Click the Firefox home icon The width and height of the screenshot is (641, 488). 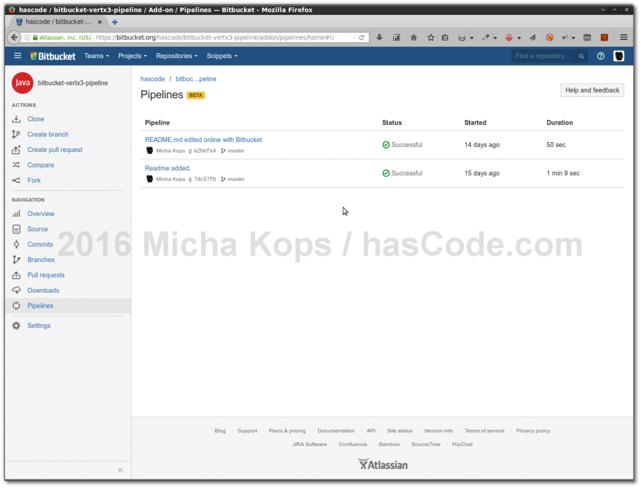point(414,38)
